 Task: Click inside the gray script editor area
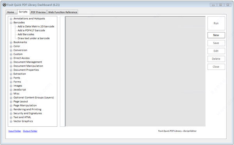135,72
